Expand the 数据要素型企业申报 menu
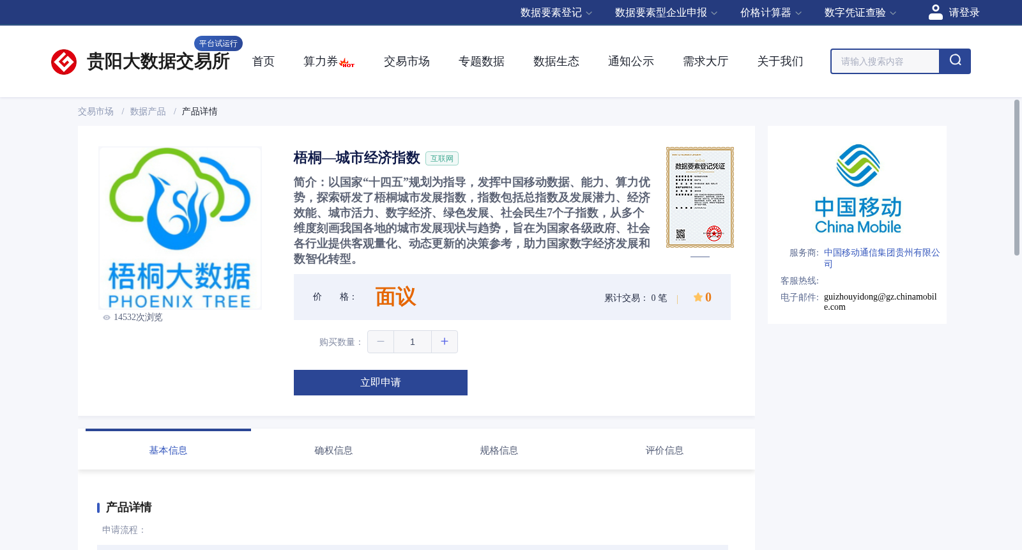 (x=666, y=13)
